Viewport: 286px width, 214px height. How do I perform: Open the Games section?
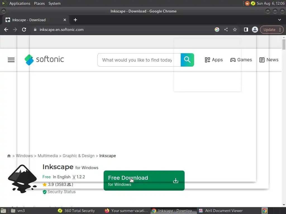coord(241,60)
